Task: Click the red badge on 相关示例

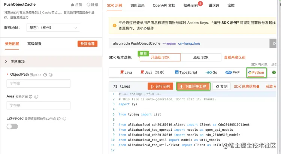Action: pos(200,3)
